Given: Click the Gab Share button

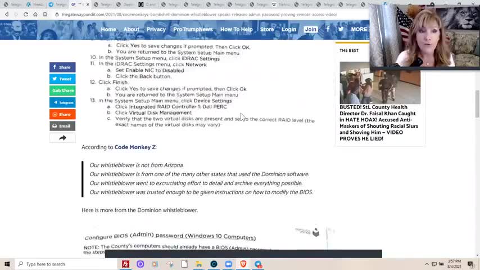Looking at the screenshot, I should tap(62, 91).
